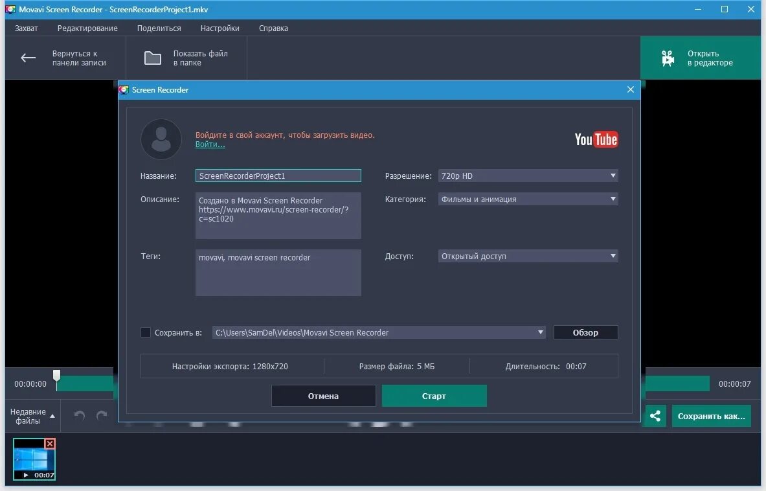The height and width of the screenshot is (491, 766).
Task: Click the back arrow icon to recording panel
Action: click(28, 58)
